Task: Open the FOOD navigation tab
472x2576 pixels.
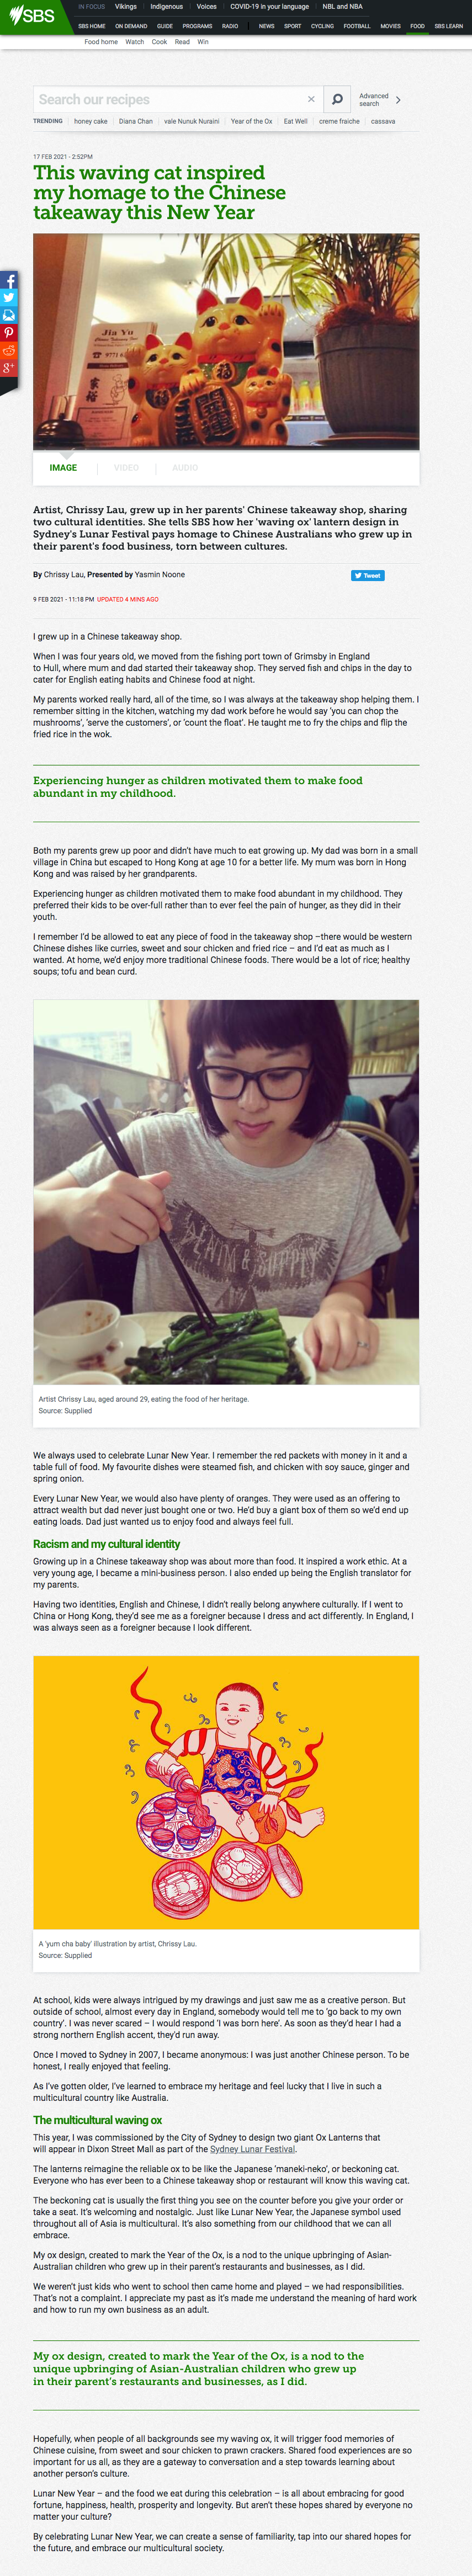Action: point(417,26)
